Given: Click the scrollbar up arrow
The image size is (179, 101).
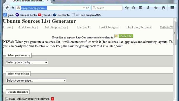Looking at the screenshot, I should 175,20.
